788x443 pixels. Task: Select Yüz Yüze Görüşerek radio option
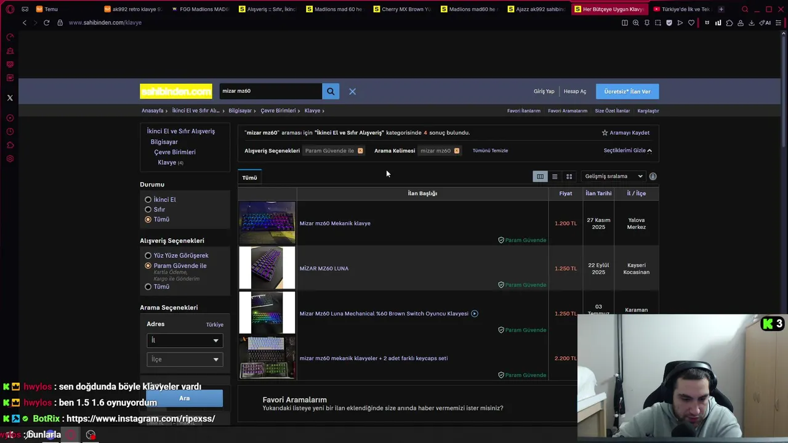[148, 255]
